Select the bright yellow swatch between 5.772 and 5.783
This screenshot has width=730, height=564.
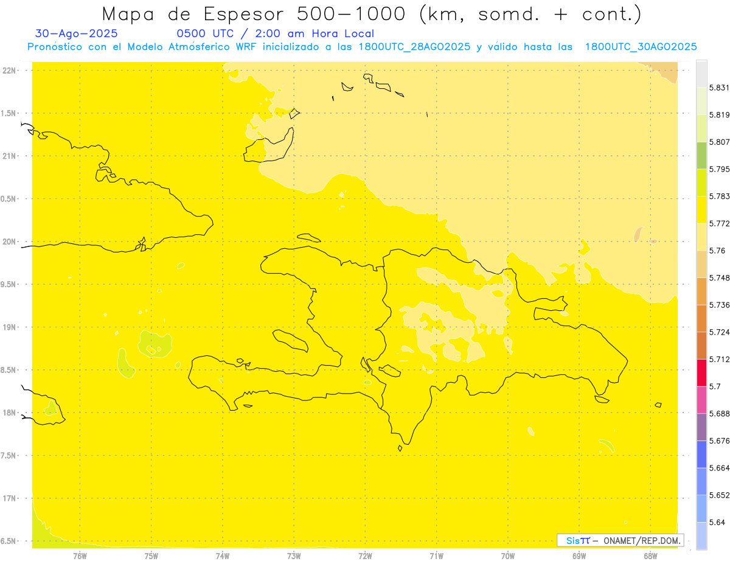tap(701, 210)
